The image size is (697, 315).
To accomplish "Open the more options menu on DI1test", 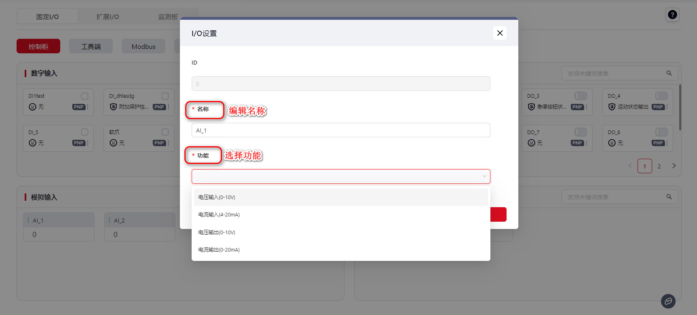I will [x=88, y=107].
